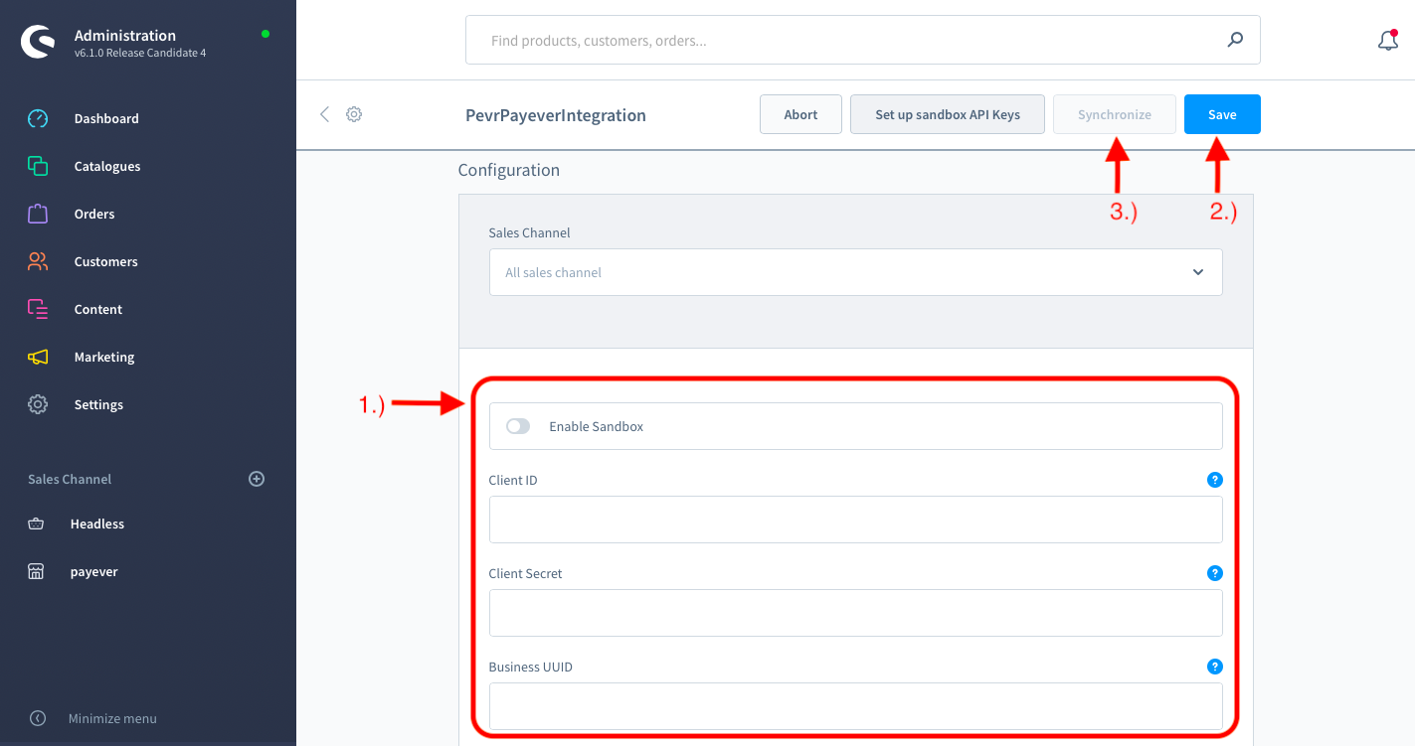Click the Customers people icon

[x=38, y=261]
